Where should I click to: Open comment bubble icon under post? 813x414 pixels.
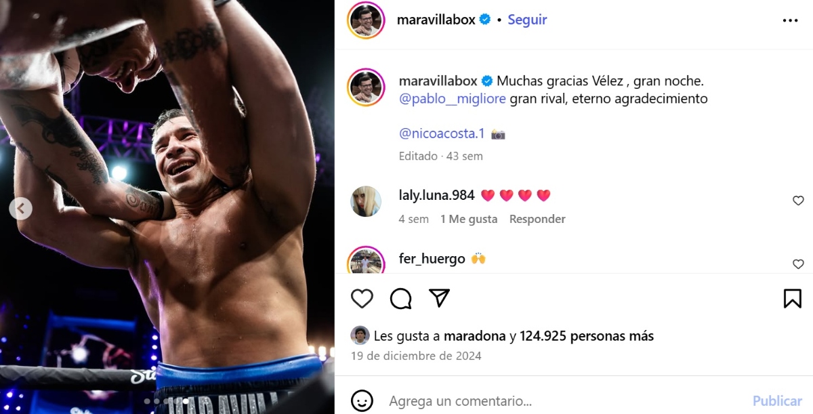point(401,298)
